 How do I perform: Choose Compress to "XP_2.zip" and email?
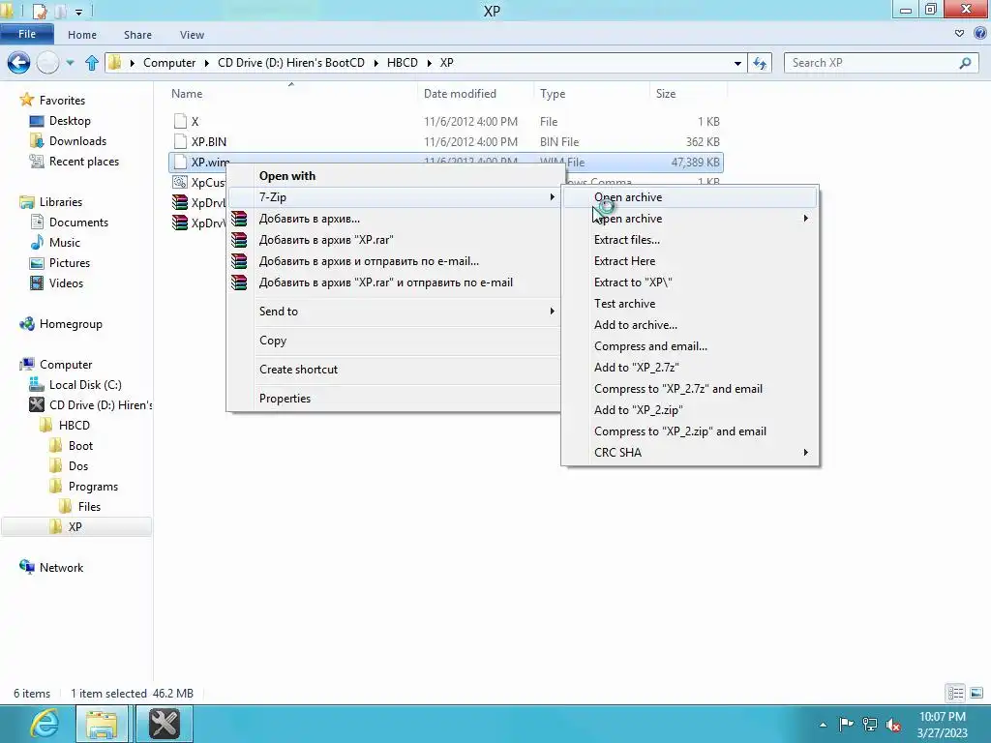(x=680, y=431)
